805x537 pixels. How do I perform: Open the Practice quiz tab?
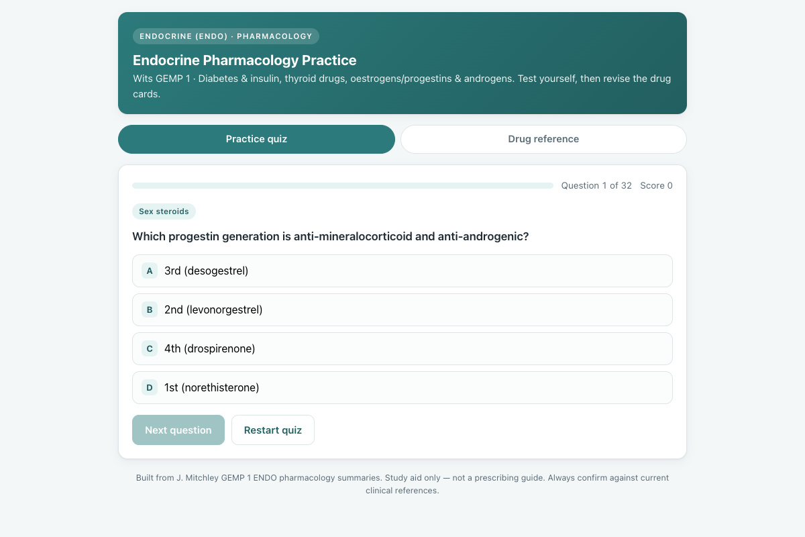tap(256, 139)
